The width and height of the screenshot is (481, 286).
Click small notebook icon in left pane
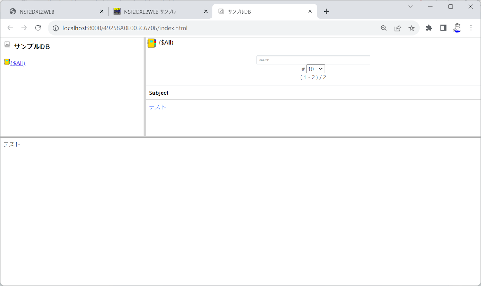tap(7, 62)
